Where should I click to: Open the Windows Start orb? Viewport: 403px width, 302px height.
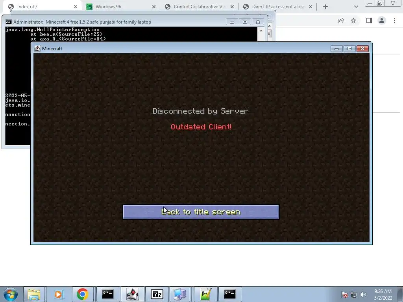[x=11, y=294]
